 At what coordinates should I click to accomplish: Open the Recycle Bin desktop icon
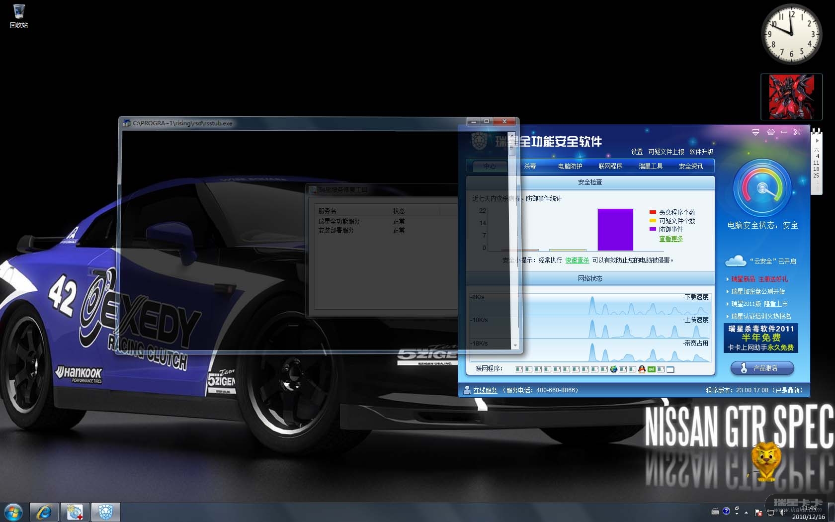(18, 15)
